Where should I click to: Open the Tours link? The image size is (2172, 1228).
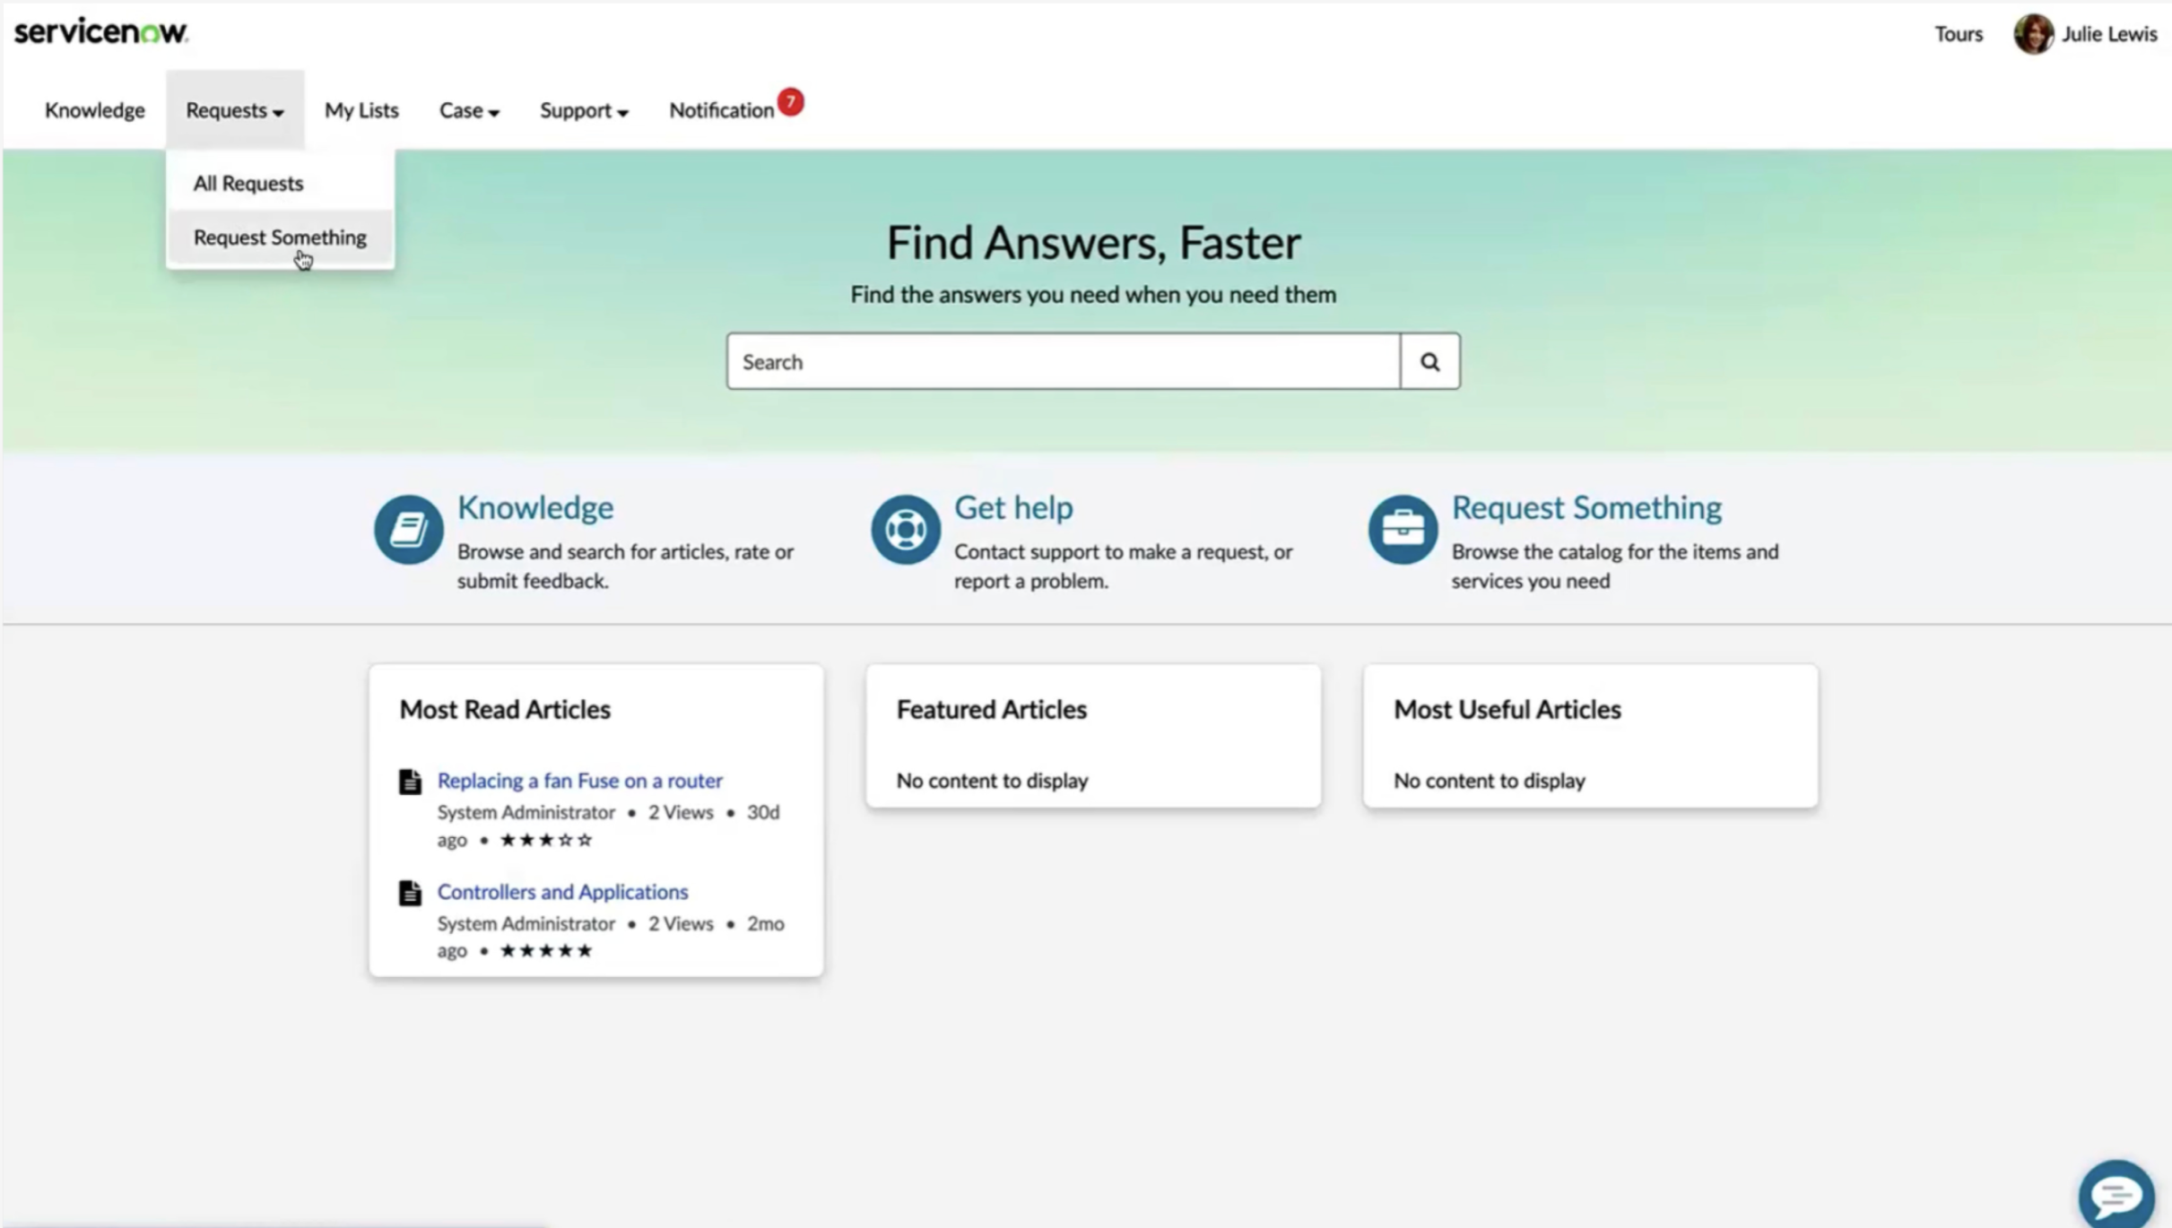click(x=1959, y=34)
